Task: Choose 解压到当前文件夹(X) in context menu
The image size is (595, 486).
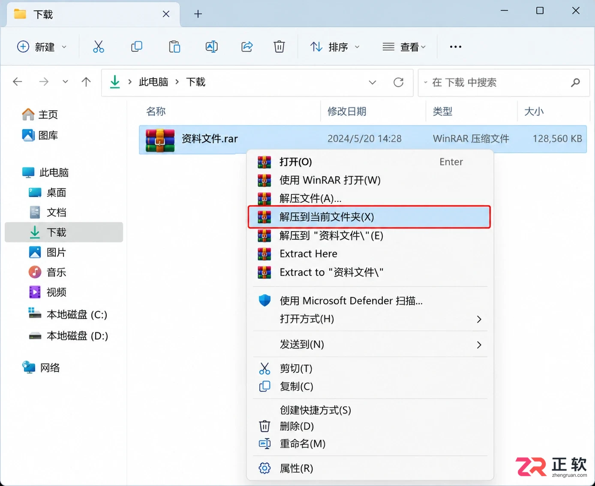Action: 369,217
